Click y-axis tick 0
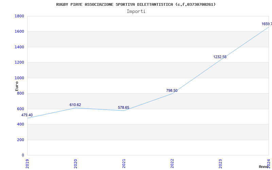 (23, 155)
